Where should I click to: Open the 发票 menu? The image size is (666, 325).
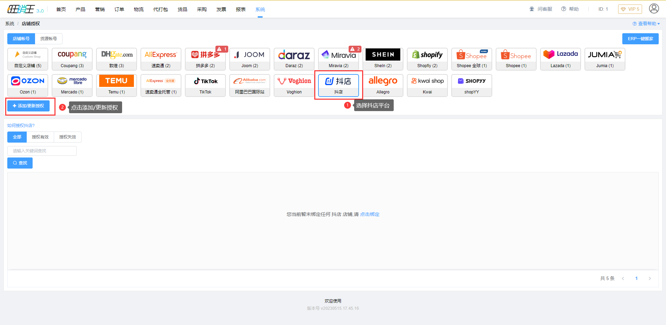(x=221, y=9)
